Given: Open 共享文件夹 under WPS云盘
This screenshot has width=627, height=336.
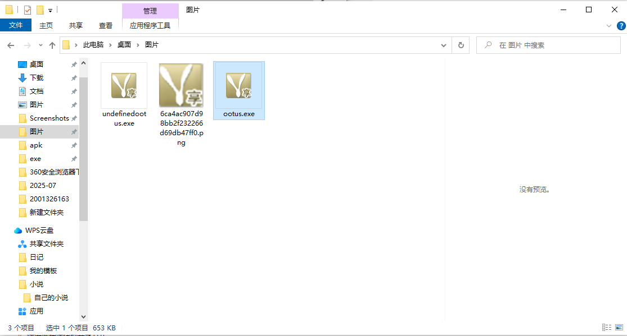Looking at the screenshot, I should point(46,244).
